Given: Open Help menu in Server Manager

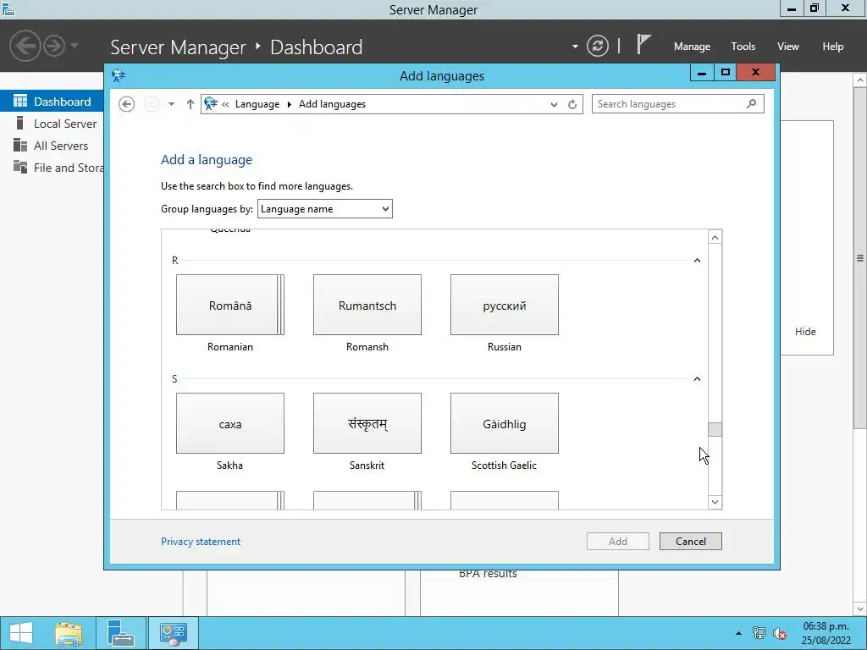Looking at the screenshot, I should pos(833,47).
